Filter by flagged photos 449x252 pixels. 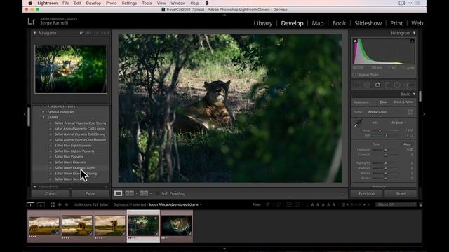[267, 204]
